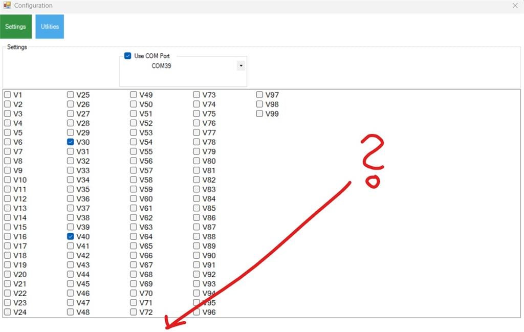Image resolution: width=524 pixels, height=332 pixels.
Task: Check the V96 checkbox
Action: tap(196, 312)
